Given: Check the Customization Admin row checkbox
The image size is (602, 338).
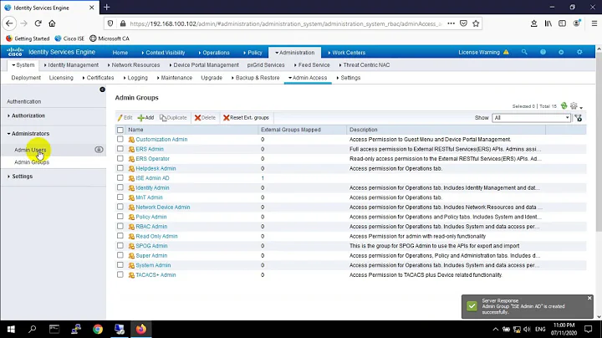Looking at the screenshot, I should tap(120, 139).
